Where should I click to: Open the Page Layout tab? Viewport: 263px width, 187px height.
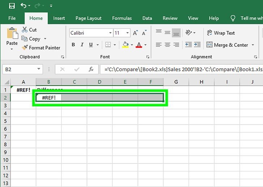(89, 18)
